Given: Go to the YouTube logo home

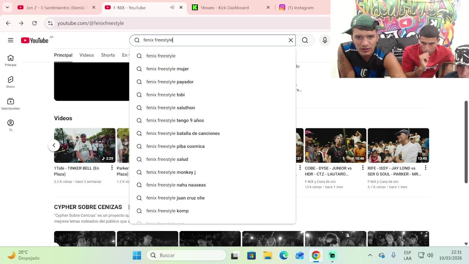Looking at the screenshot, I should (34, 40).
